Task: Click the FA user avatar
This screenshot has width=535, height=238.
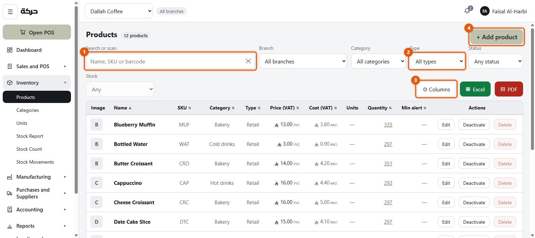Action: tap(485, 11)
